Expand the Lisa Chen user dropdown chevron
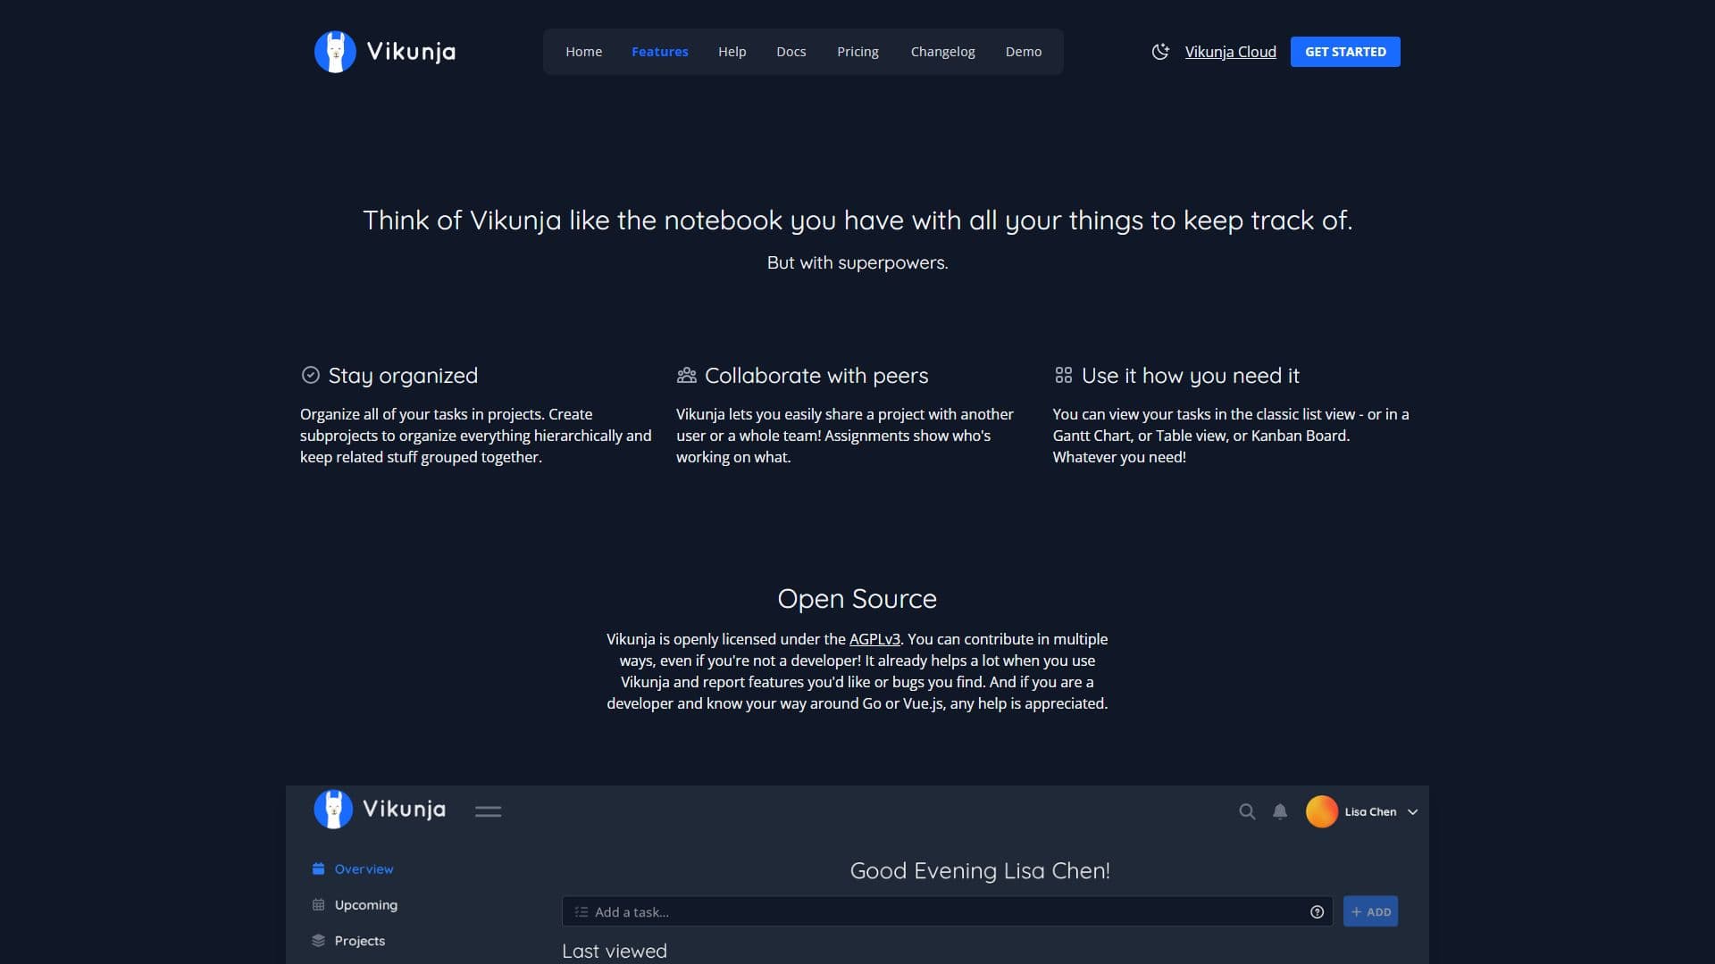The image size is (1715, 964). click(1412, 812)
